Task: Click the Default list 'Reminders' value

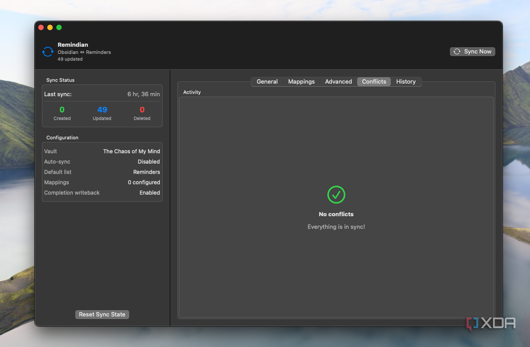Action: tap(147, 172)
